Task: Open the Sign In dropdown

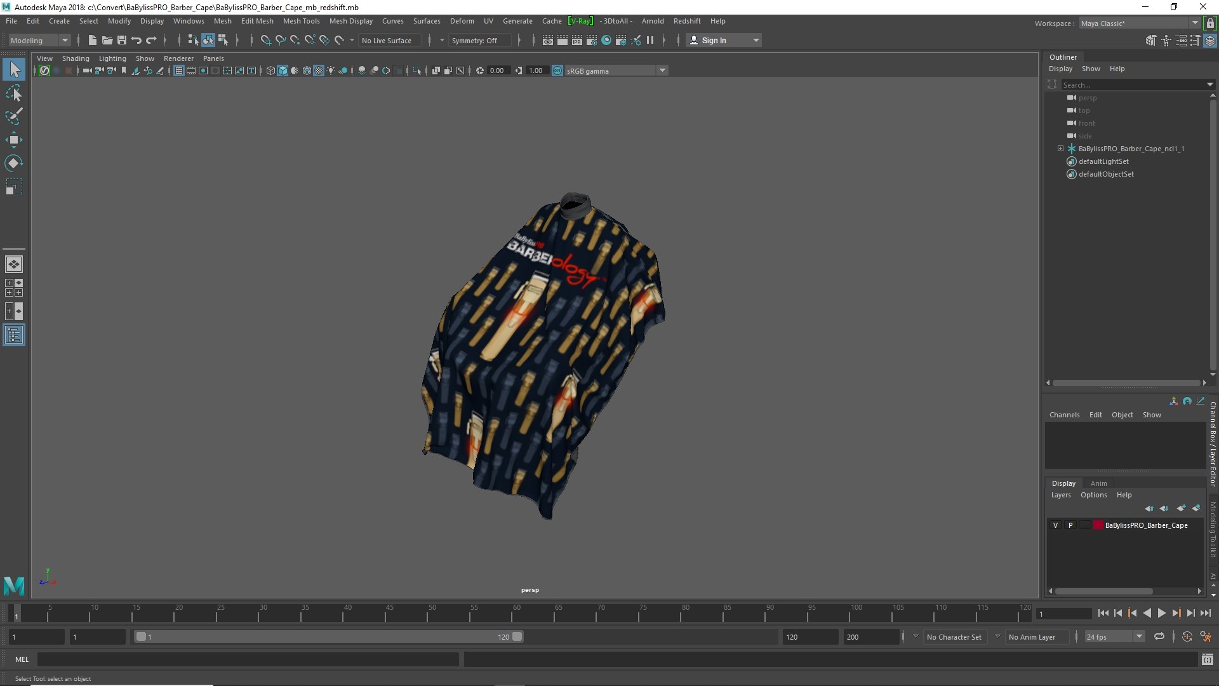Action: coord(724,40)
